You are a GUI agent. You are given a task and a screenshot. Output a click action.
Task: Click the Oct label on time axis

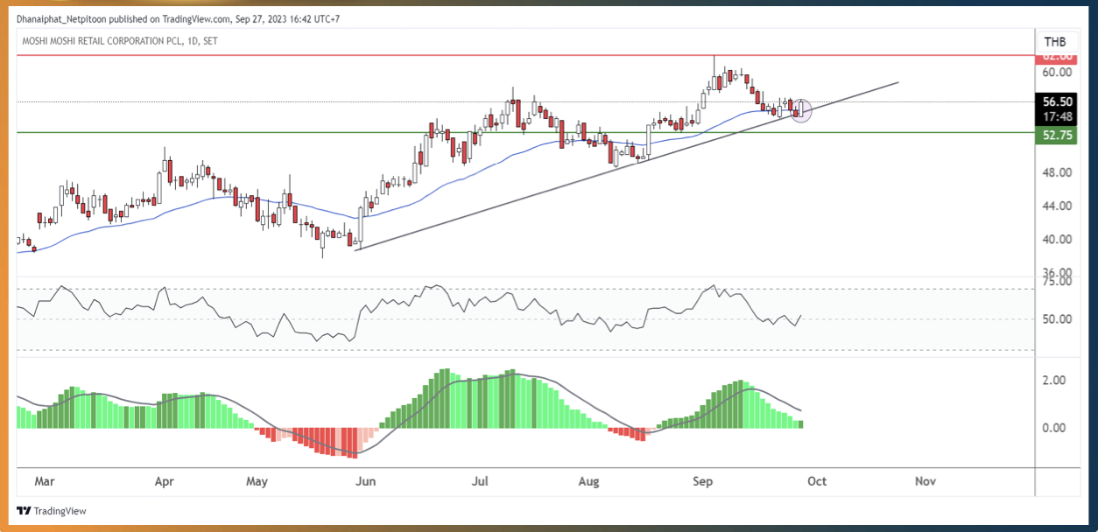point(817,481)
